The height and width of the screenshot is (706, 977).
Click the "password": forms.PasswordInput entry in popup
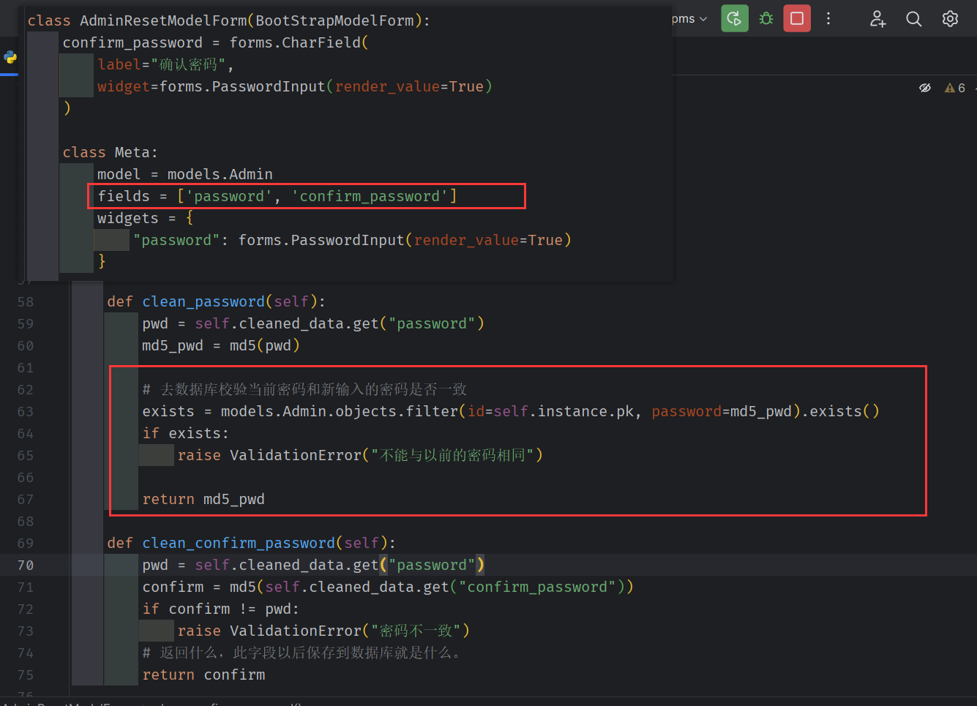click(352, 240)
